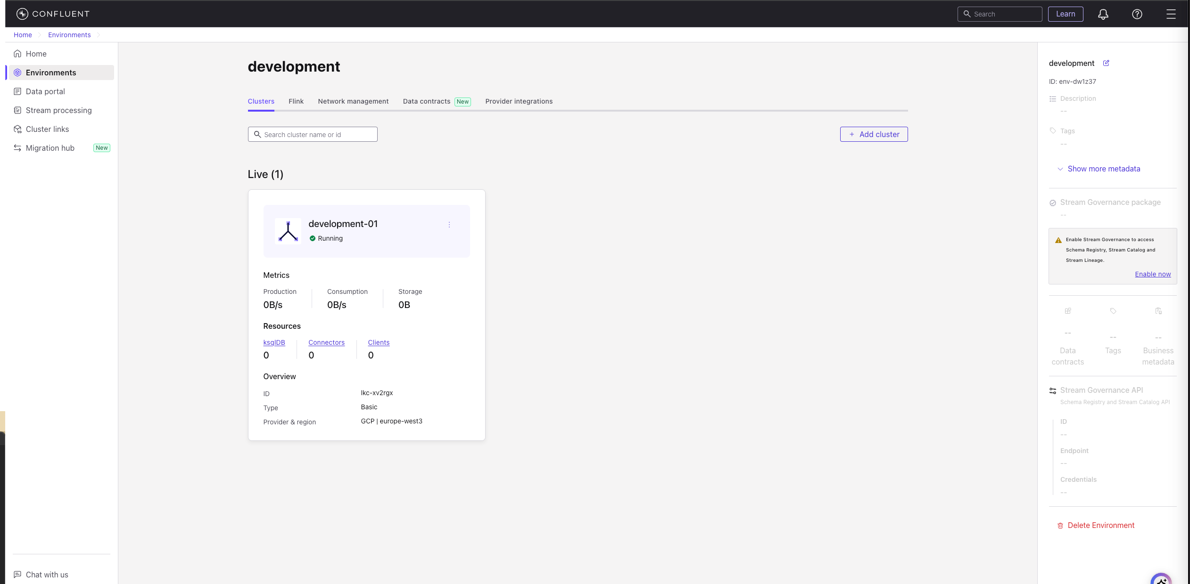Click the Basic cluster type value

coord(369,407)
